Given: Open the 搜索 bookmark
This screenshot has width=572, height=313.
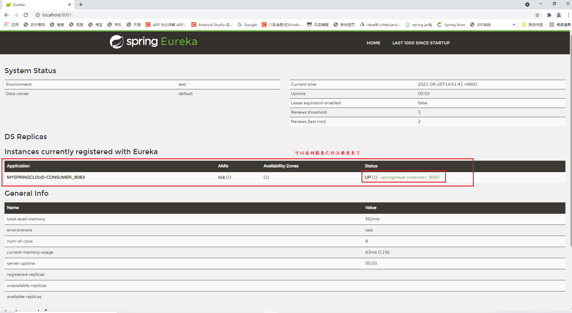Looking at the screenshot, I should [x=57, y=25].
